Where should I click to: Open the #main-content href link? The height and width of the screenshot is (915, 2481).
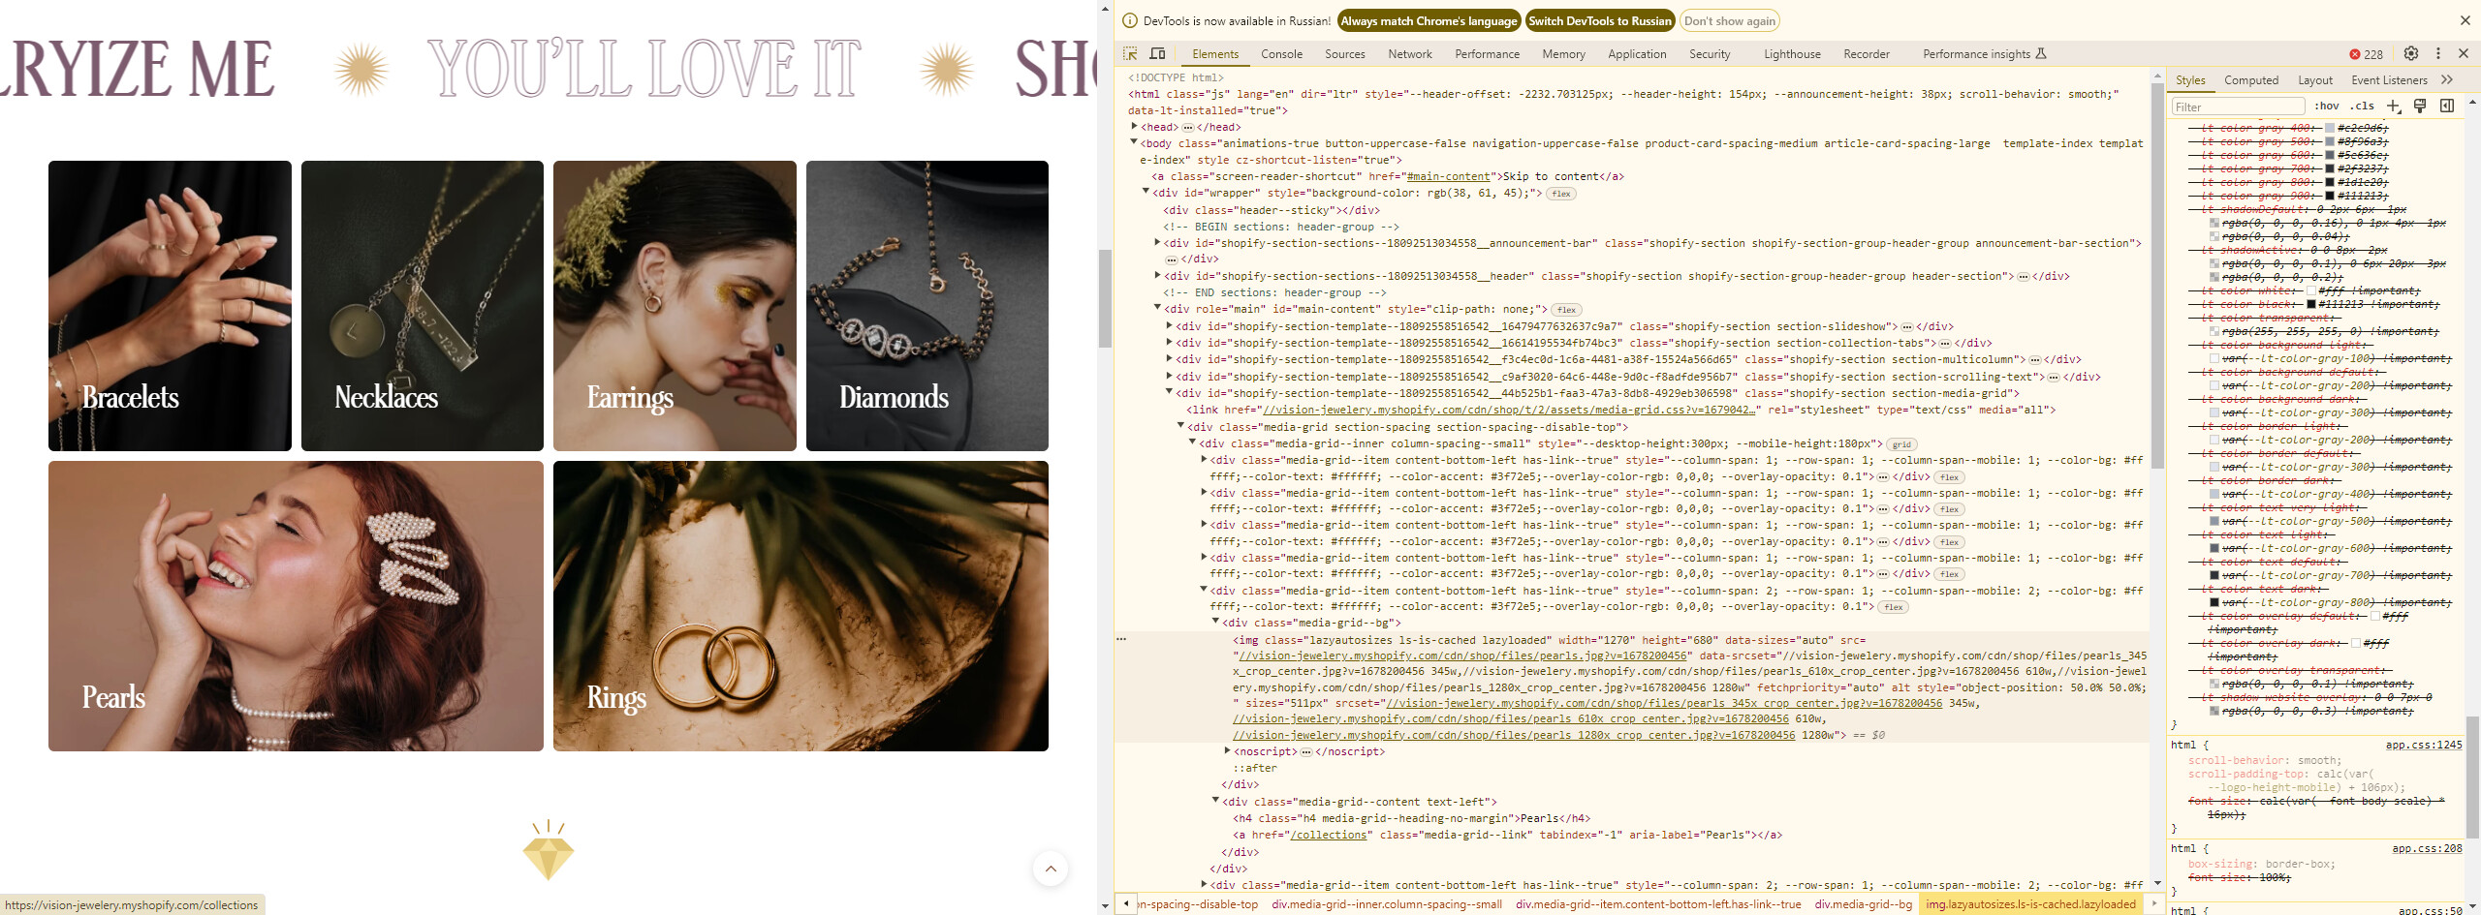tap(1448, 177)
